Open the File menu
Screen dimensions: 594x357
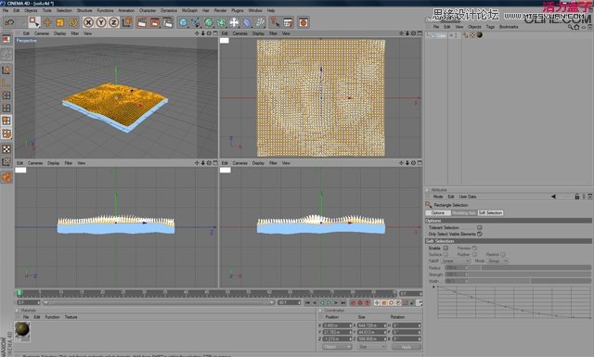(6, 10)
